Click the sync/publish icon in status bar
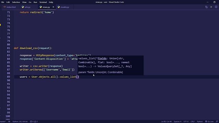Viewport: 219px width, 123px height. pos(9,122)
